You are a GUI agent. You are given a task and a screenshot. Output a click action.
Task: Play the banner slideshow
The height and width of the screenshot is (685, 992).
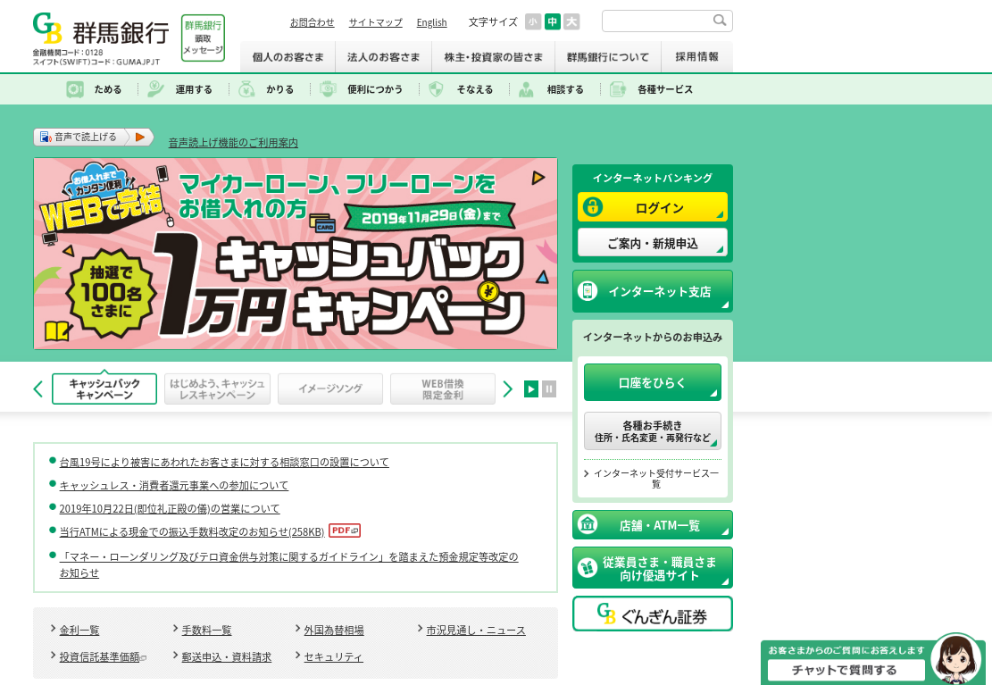pos(531,388)
